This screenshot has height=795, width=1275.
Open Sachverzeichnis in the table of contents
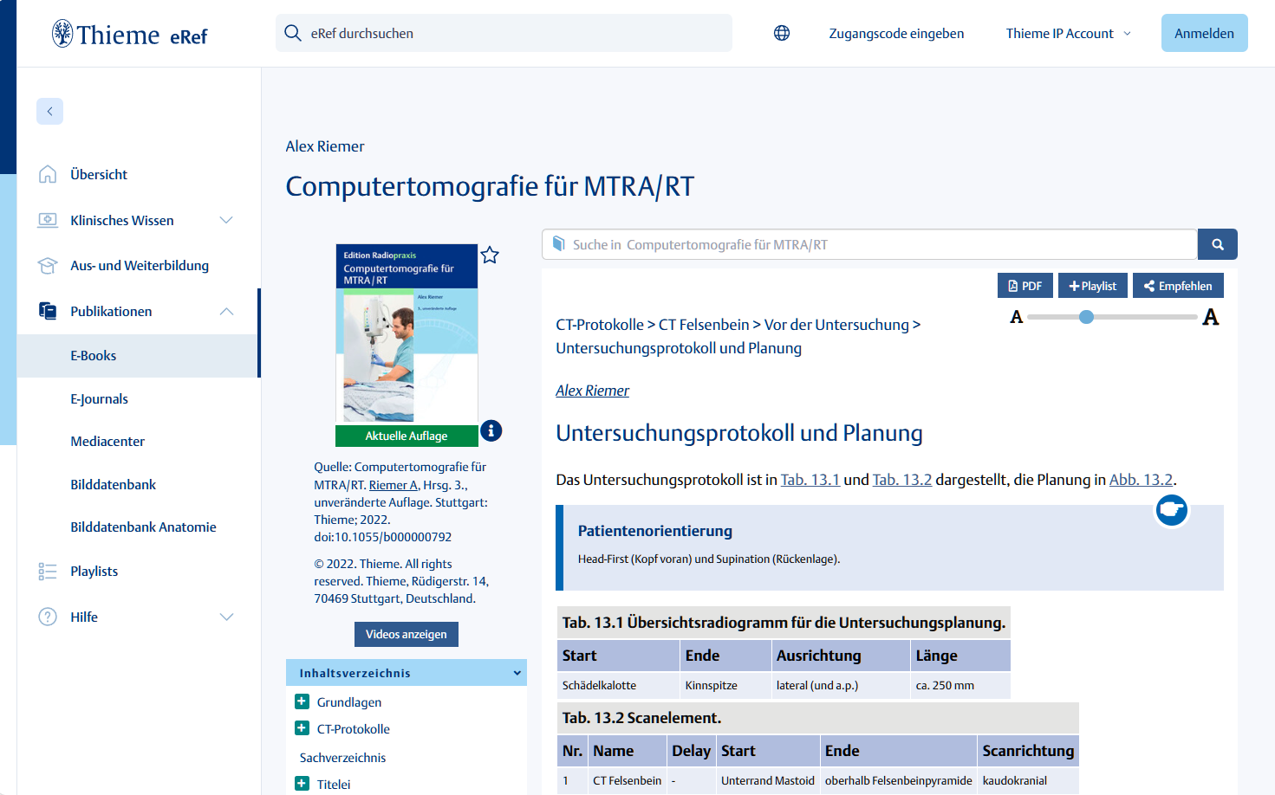[342, 757]
